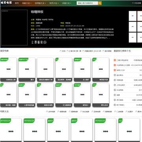Select the first white thumbnail in banner slider
This screenshot has height=142, width=142.
pos(133,16)
